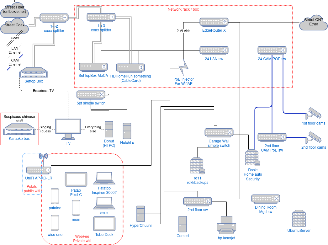Click the 'LAN Ethernet' legend label
Viewport: 328px width, 245px height.
click(15, 51)
